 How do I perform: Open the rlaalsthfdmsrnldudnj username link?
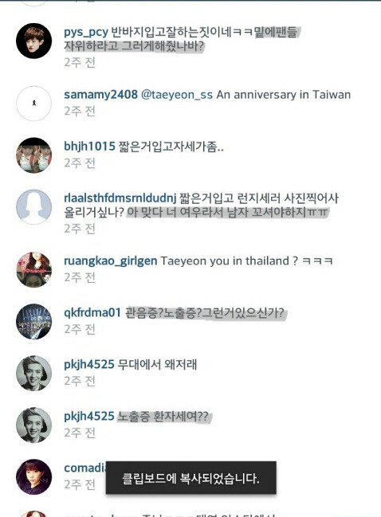pyautogui.click(x=120, y=198)
